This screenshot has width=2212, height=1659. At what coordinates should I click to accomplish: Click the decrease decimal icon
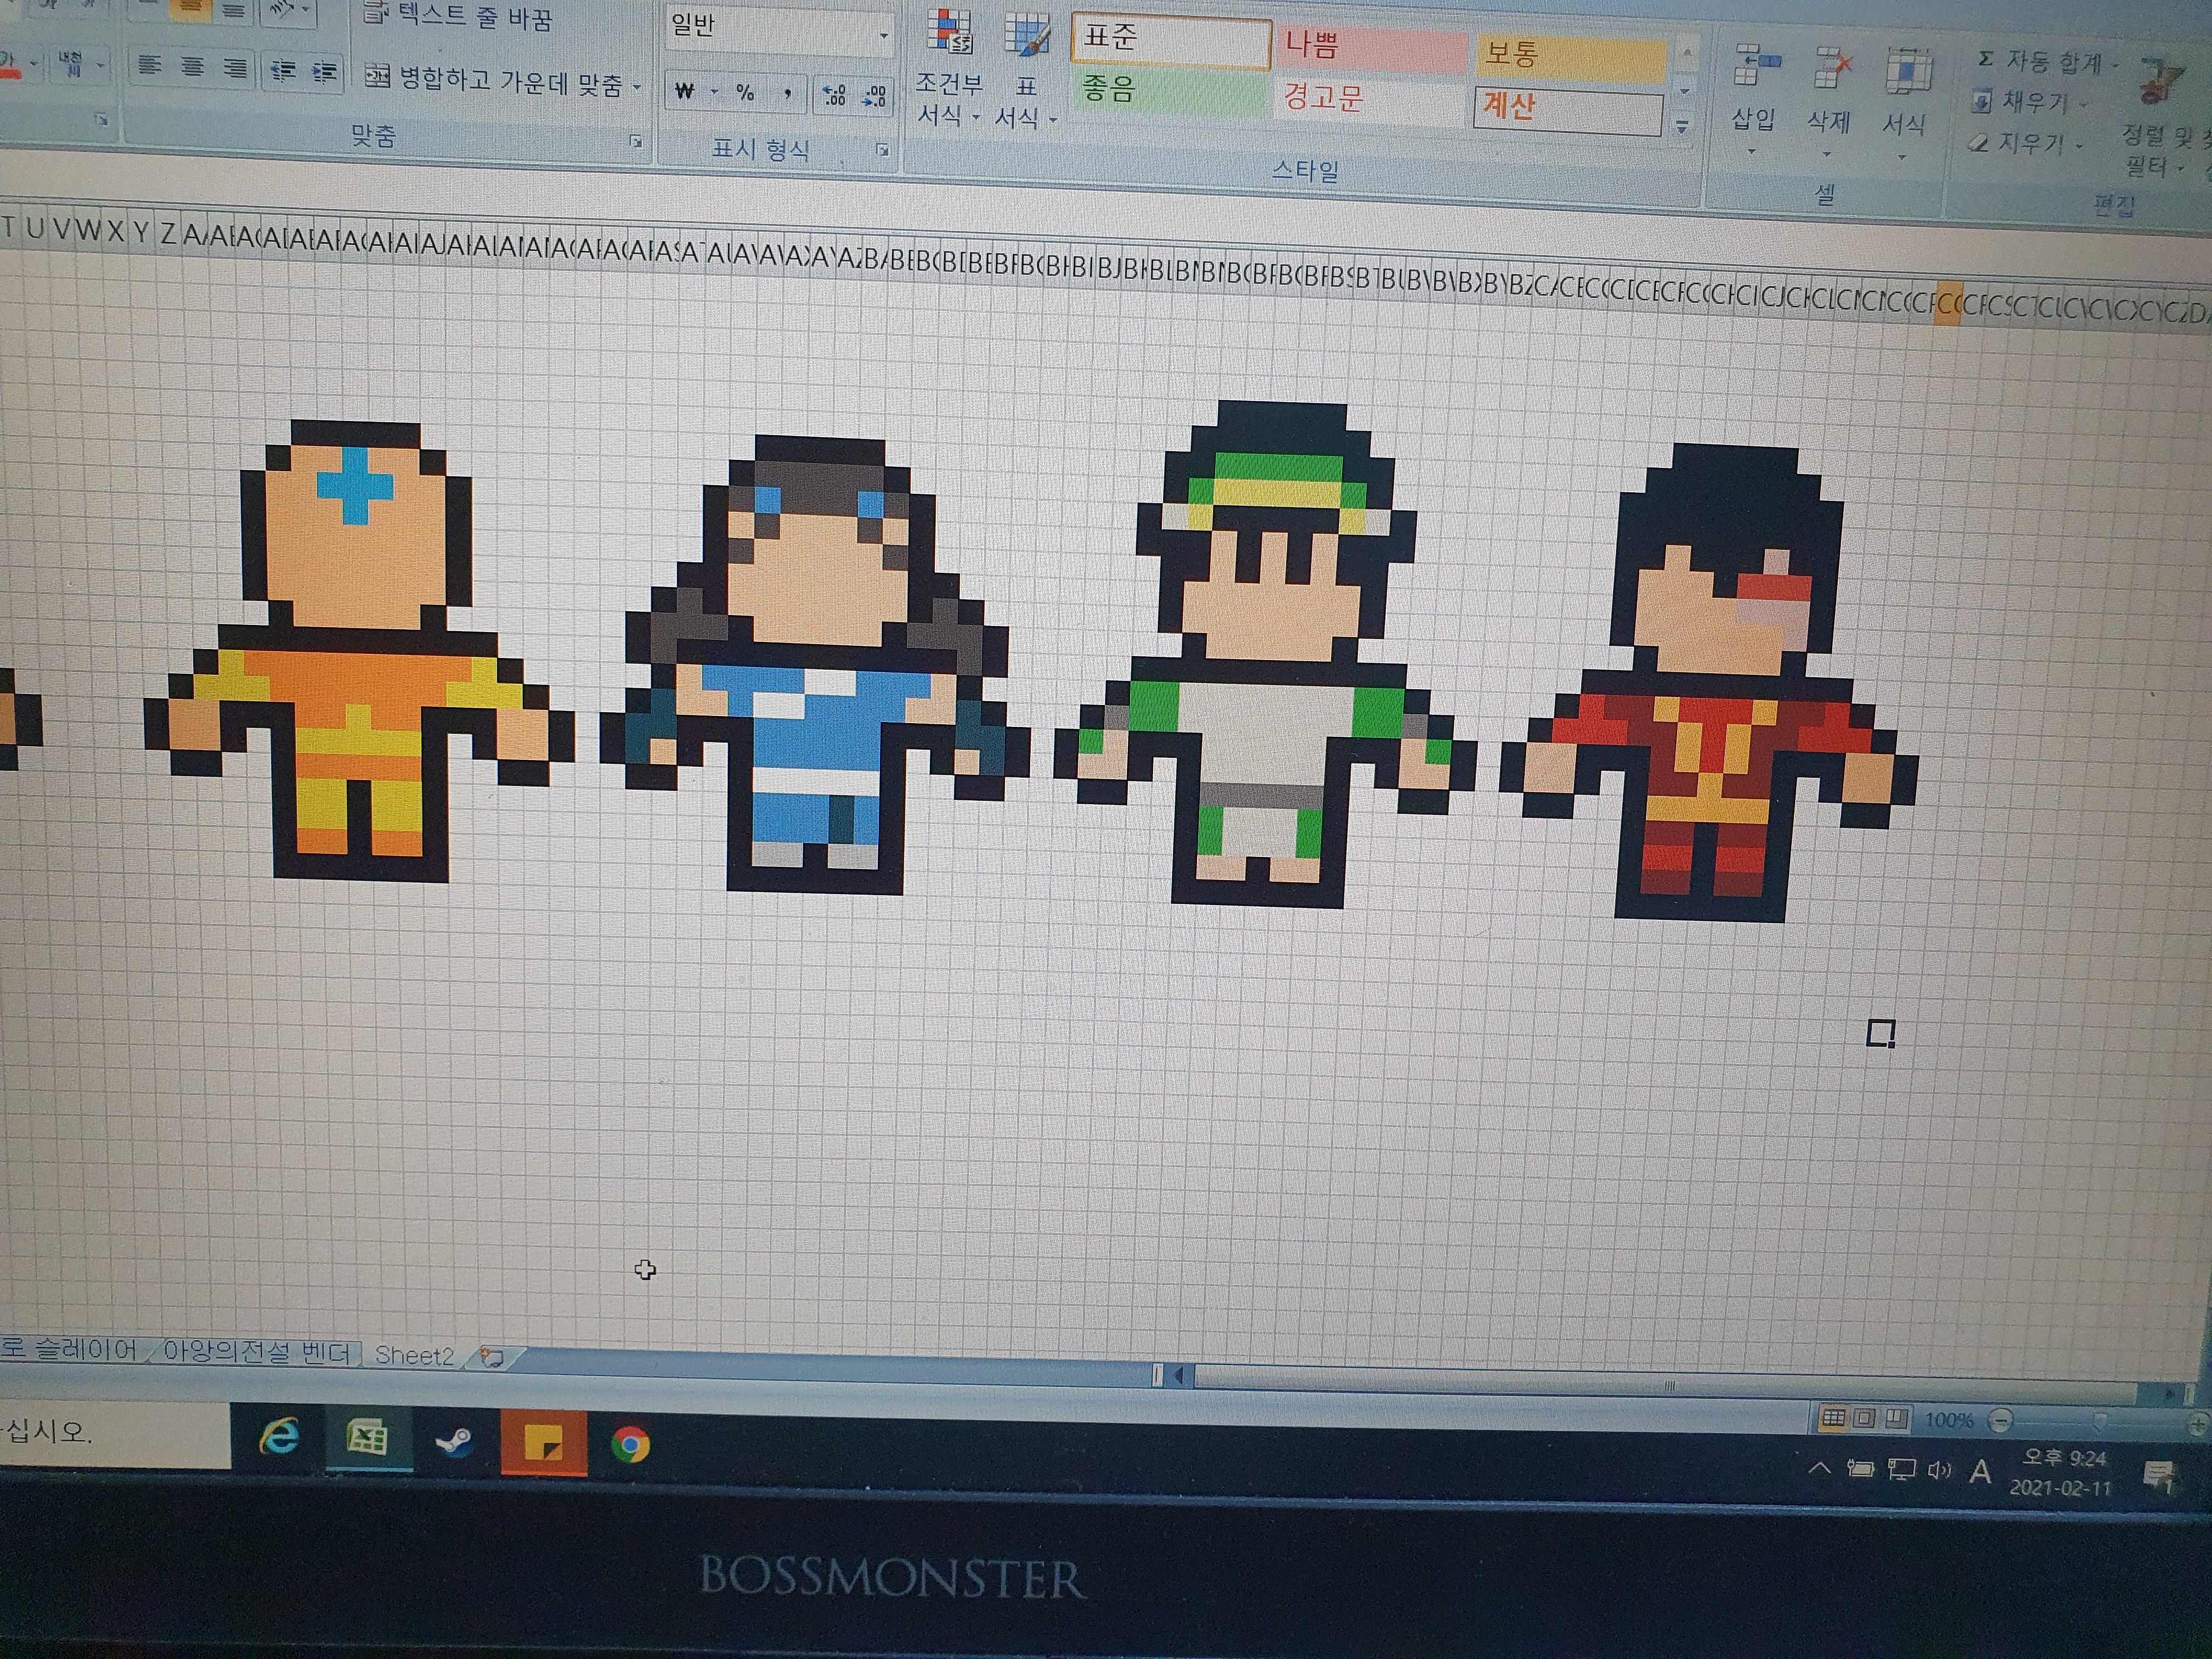coord(874,97)
